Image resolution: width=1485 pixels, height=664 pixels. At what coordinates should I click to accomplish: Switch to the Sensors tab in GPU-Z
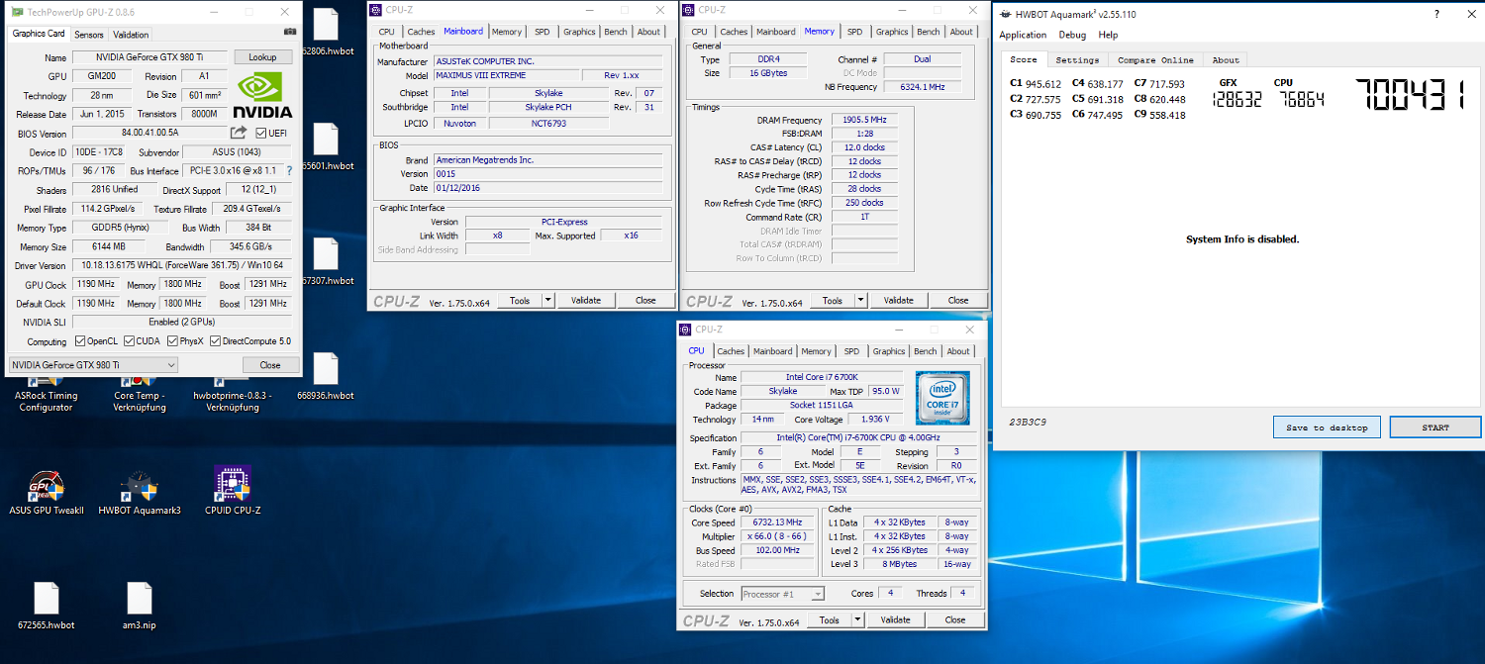pyautogui.click(x=89, y=35)
